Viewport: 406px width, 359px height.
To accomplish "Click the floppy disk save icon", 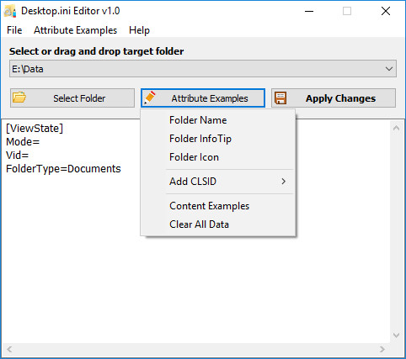I will pyautogui.click(x=280, y=98).
